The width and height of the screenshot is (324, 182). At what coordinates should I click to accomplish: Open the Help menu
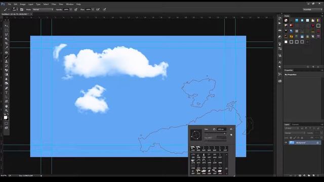78,4
